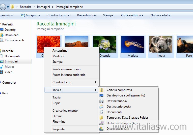Click the Cartella compressa zip folder icon
193x135 pixels.
point(101,90)
